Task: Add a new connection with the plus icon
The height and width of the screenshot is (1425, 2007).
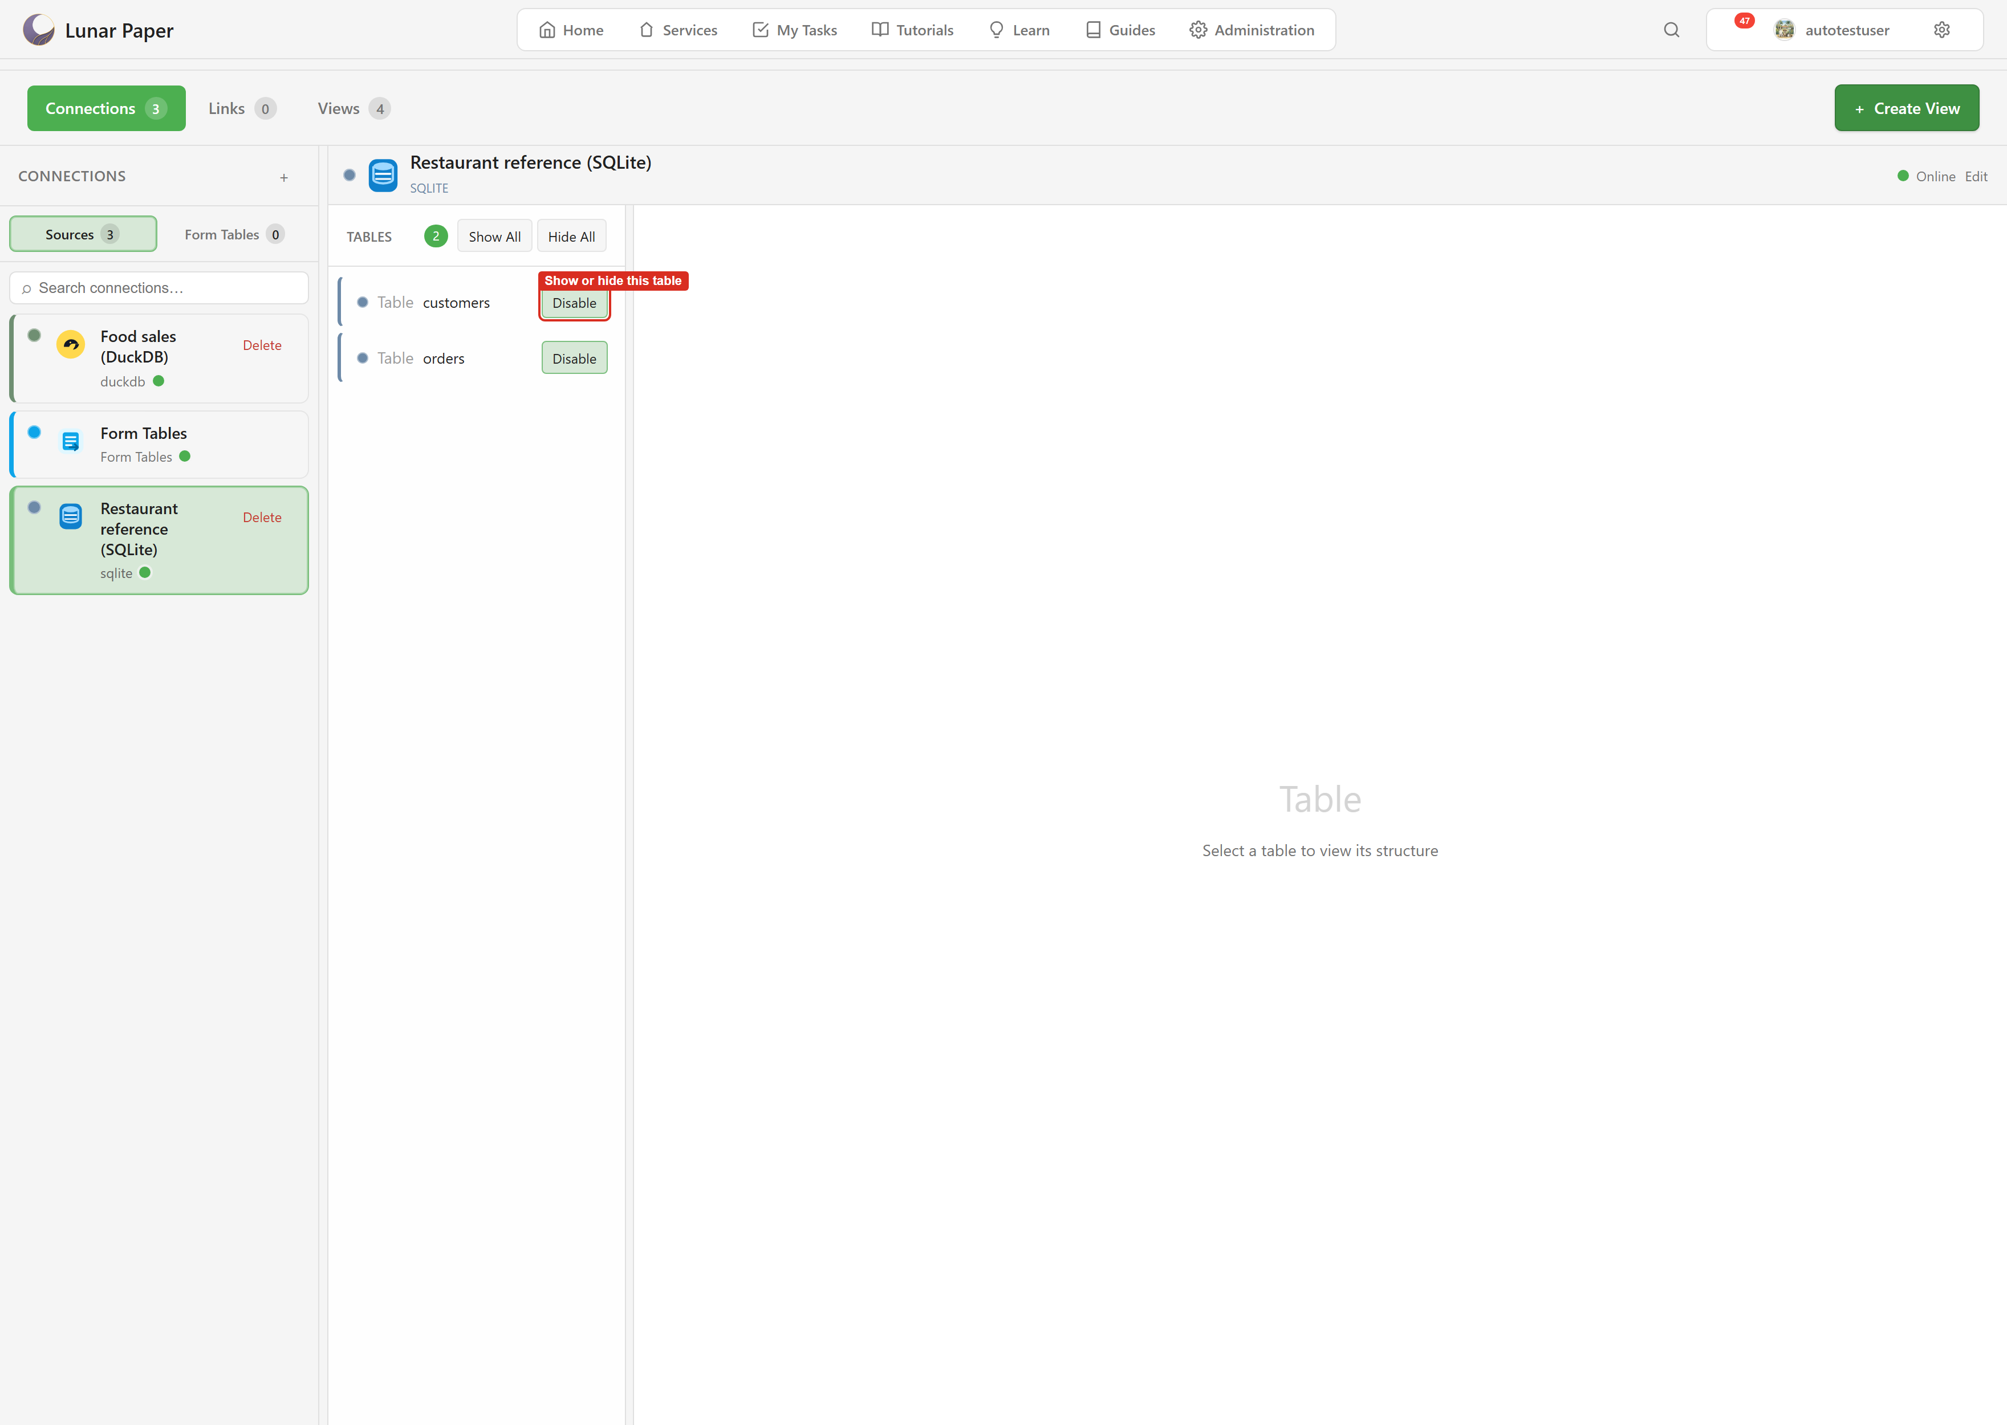Action: tap(283, 177)
